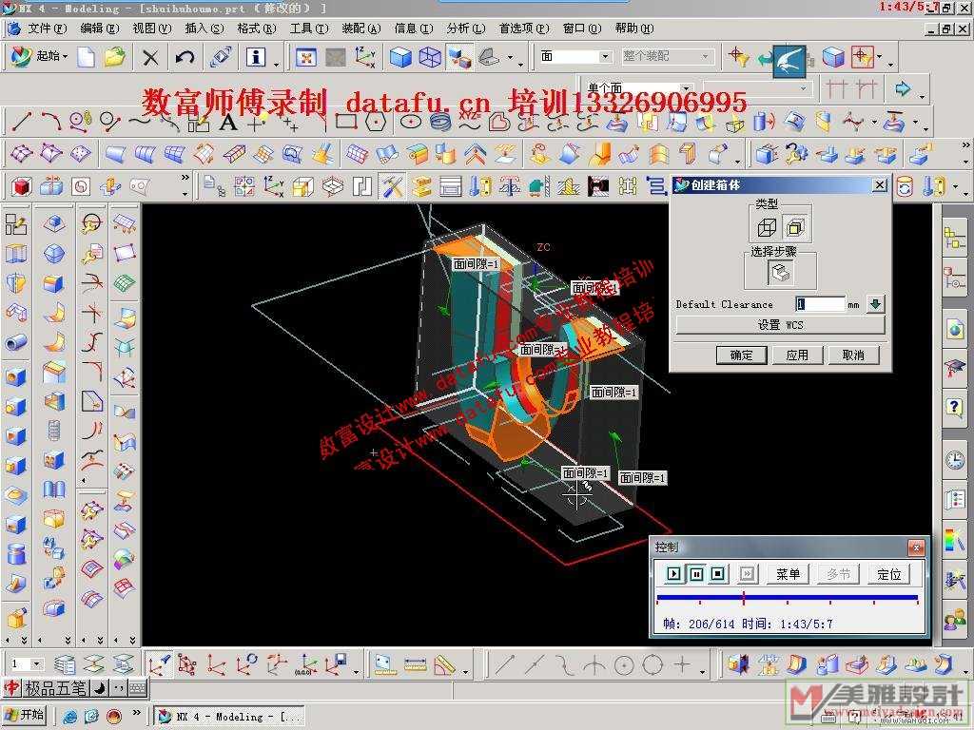
Task: Click the 开始 Start button
Action: point(25,715)
